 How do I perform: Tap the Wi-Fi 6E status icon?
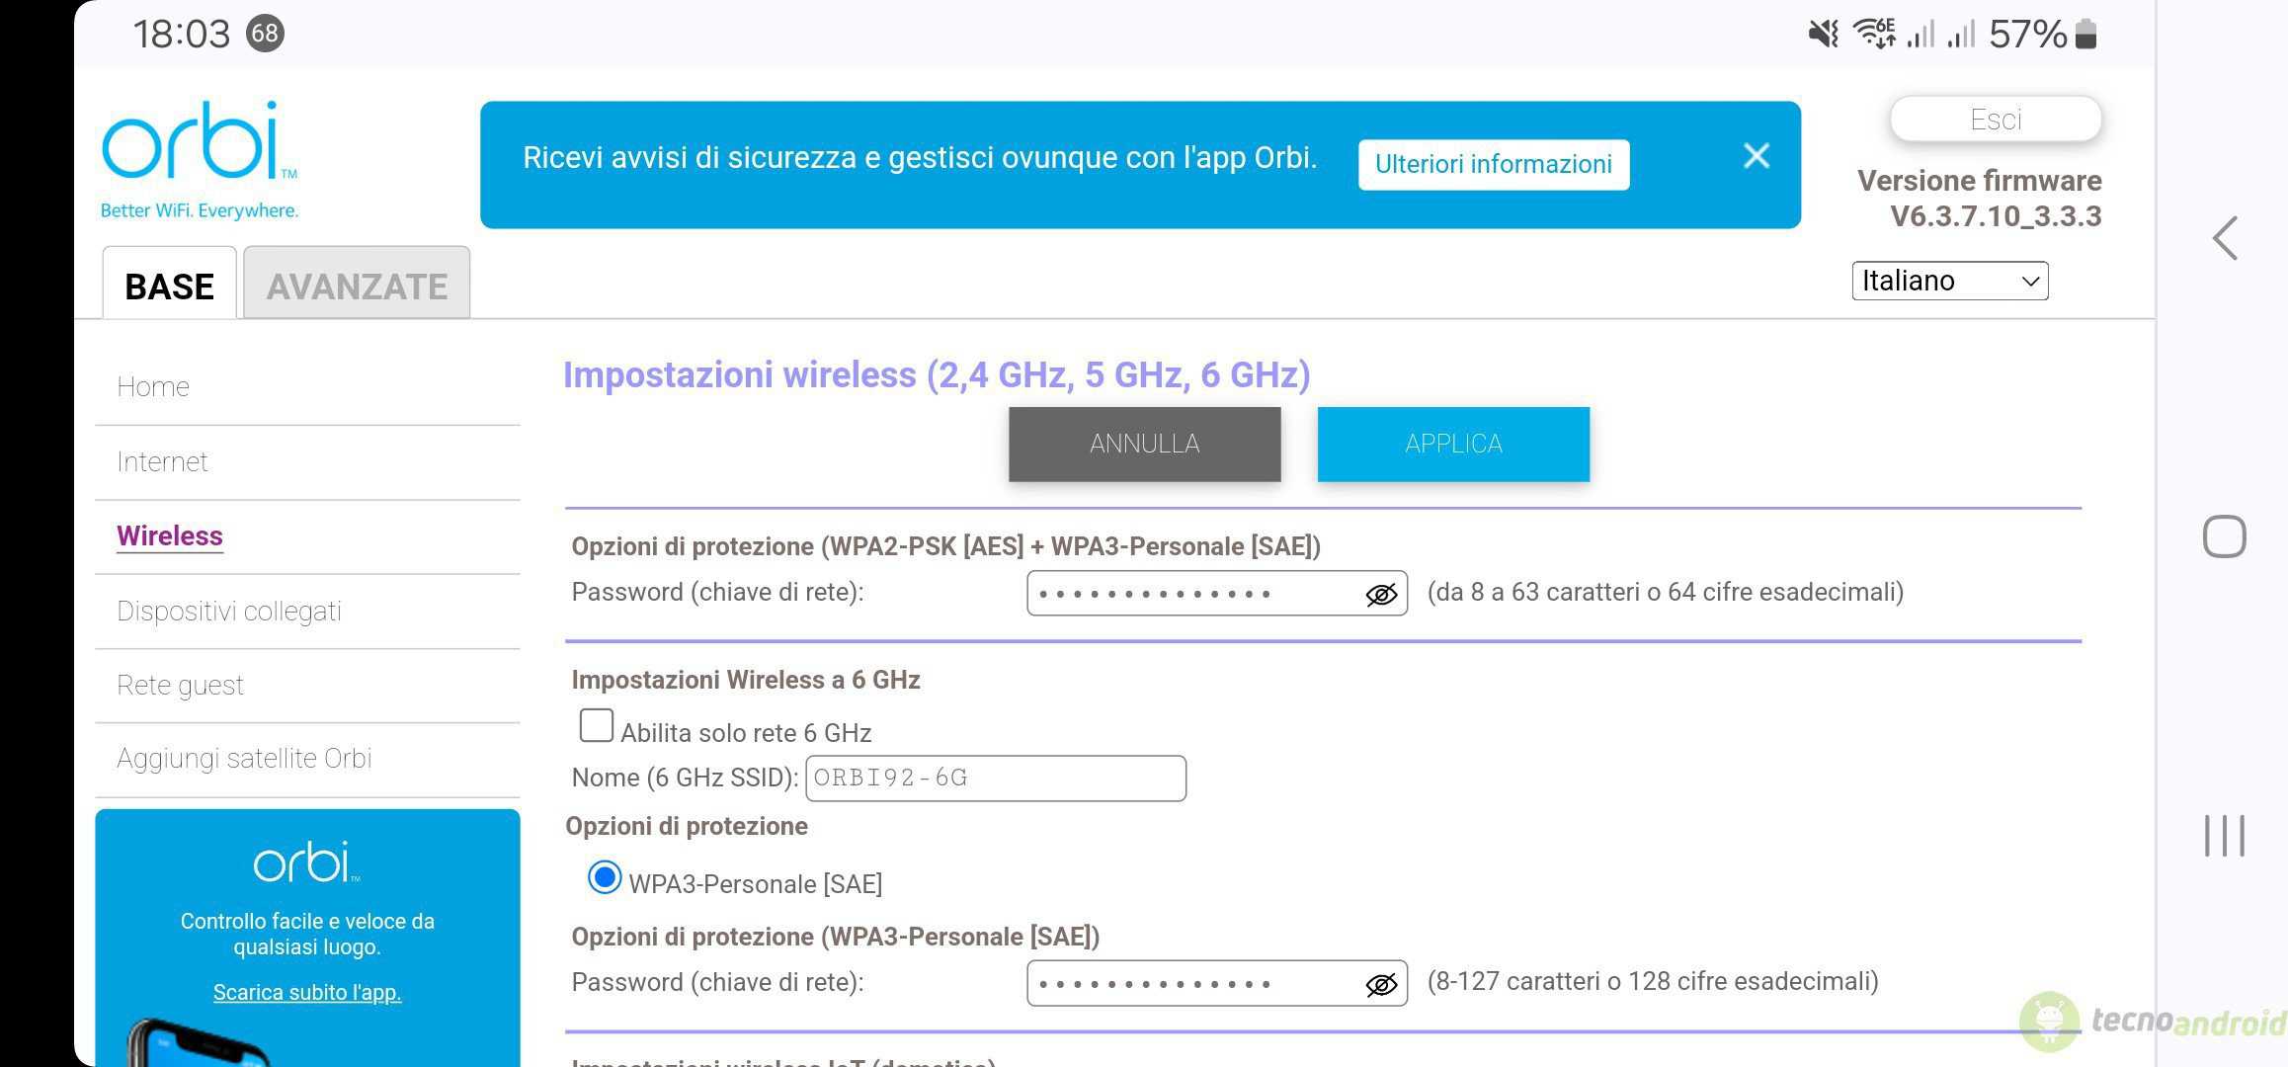pyautogui.click(x=1874, y=34)
